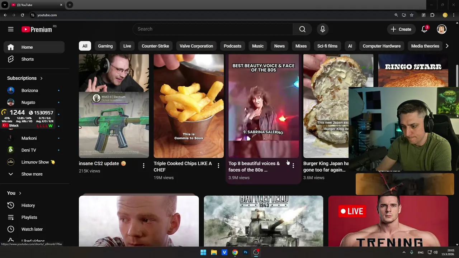Select the Sci-fi films filter chip
The height and width of the screenshot is (258, 459).
pos(327,46)
